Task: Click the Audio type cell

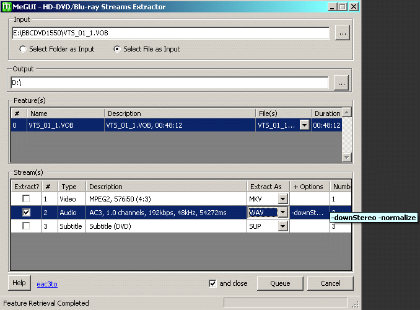Action: [71, 213]
